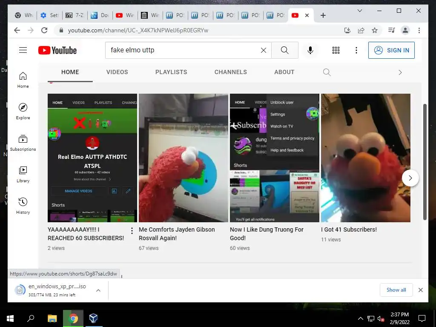This screenshot has width=436, height=327.
Task: Open History in the sidebar
Action: pos(23,206)
